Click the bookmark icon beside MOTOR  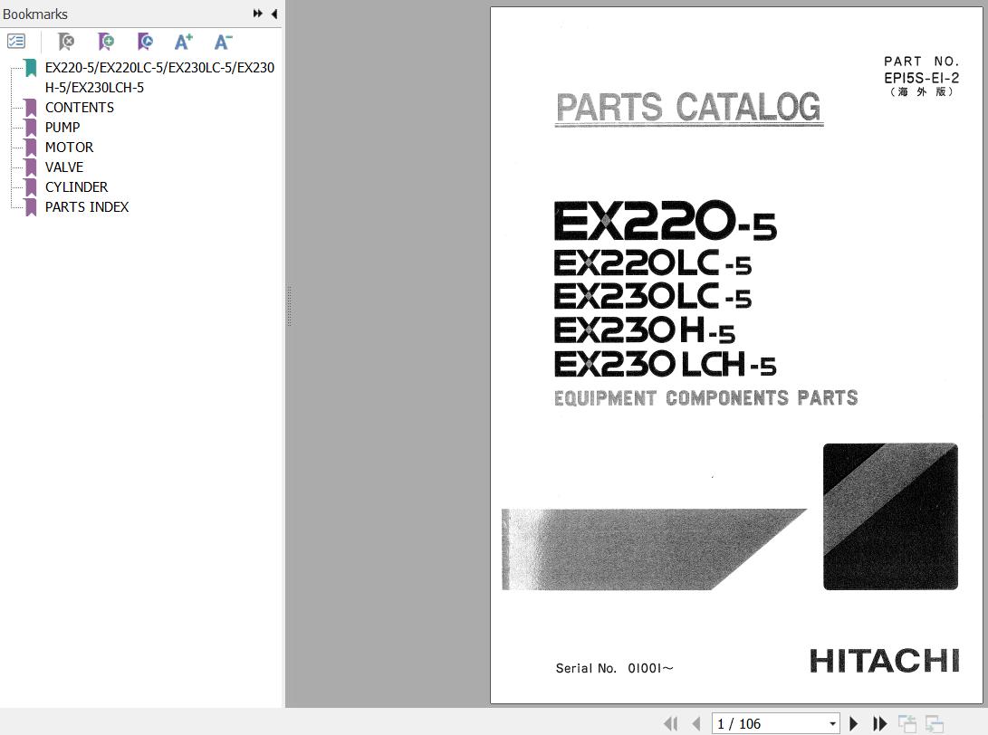click(30, 148)
